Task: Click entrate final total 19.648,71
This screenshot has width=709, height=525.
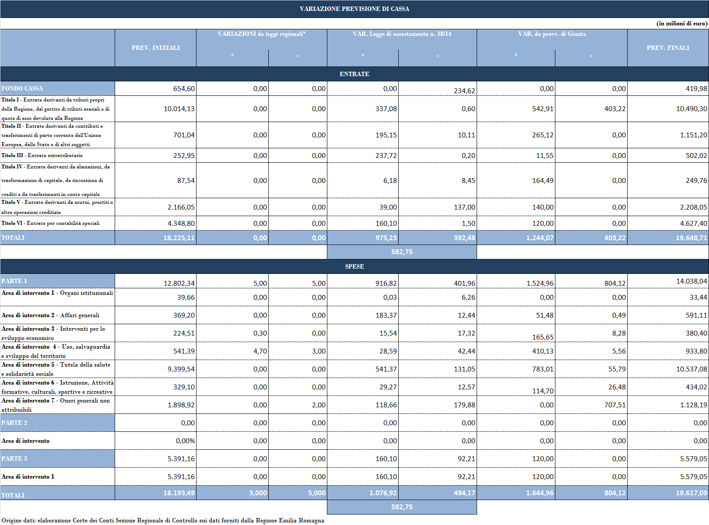Action: coord(691,238)
